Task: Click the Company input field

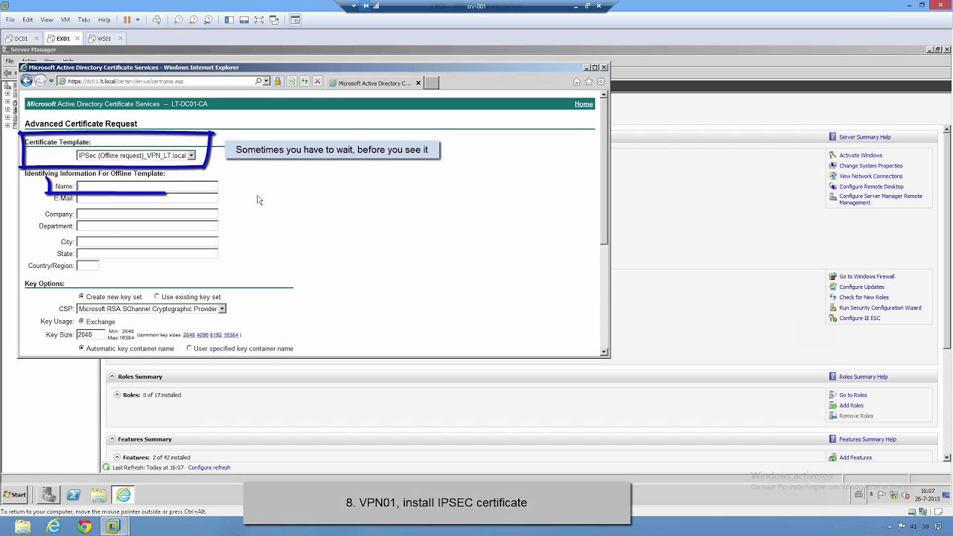Action: pyautogui.click(x=147, y=214)
